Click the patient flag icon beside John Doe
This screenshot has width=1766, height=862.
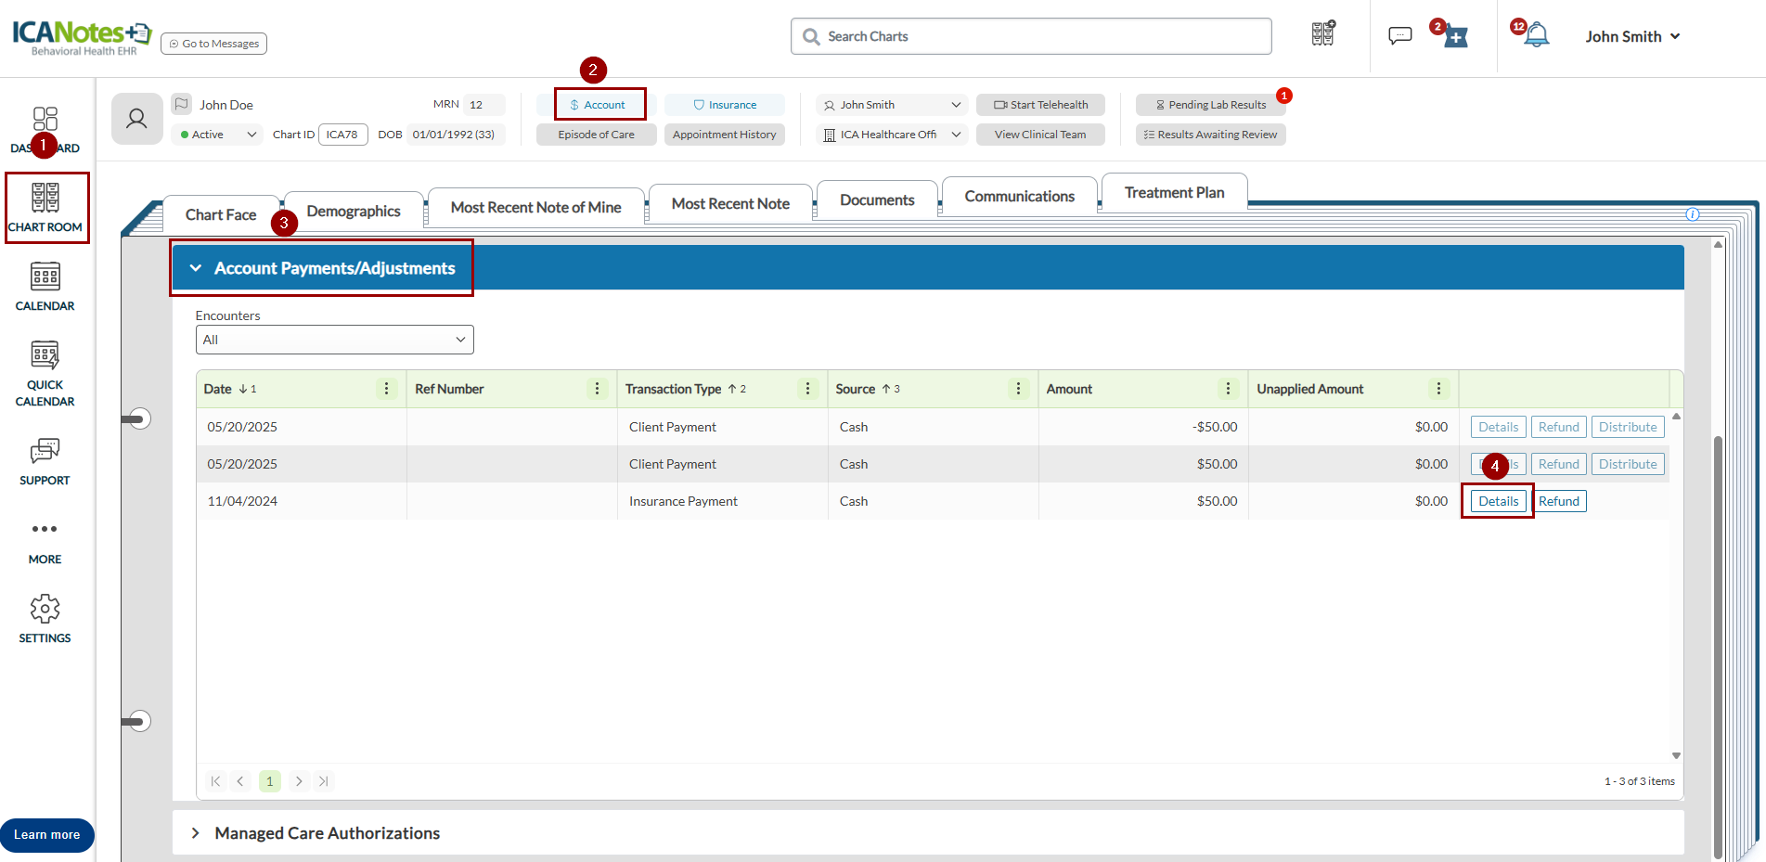point(182,104)
